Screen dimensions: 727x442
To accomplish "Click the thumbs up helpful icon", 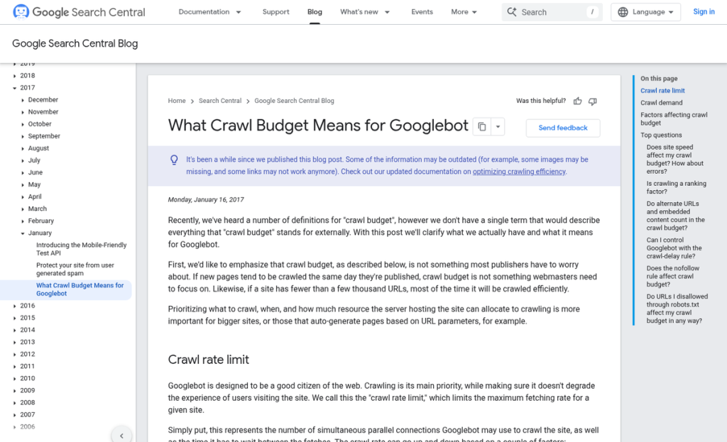I will point(578,101).
